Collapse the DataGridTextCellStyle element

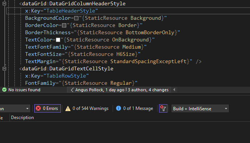(x=4, y=68)
